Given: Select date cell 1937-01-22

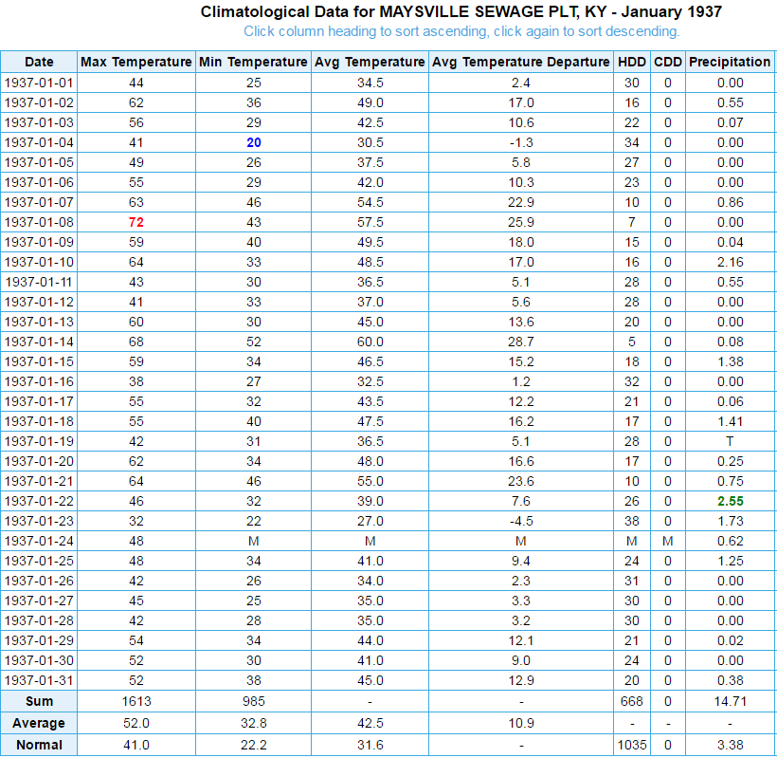Looking at the screenshot, I should (x=39, y=501).
